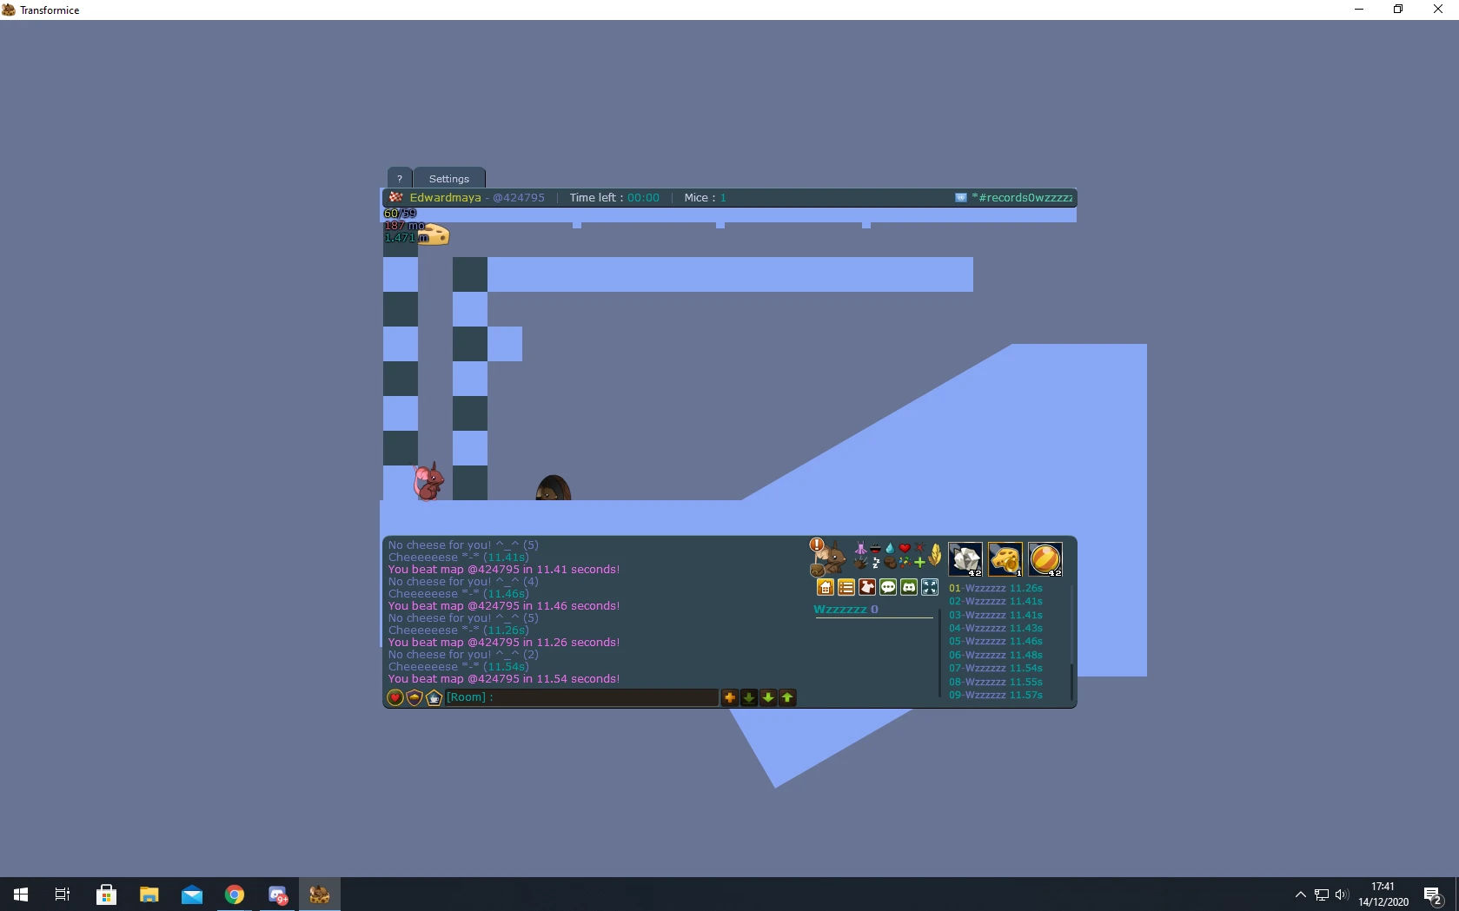1459x911 pixels.
Task: Use the sleeping Zzz emote
Action: tap(875, 563)
